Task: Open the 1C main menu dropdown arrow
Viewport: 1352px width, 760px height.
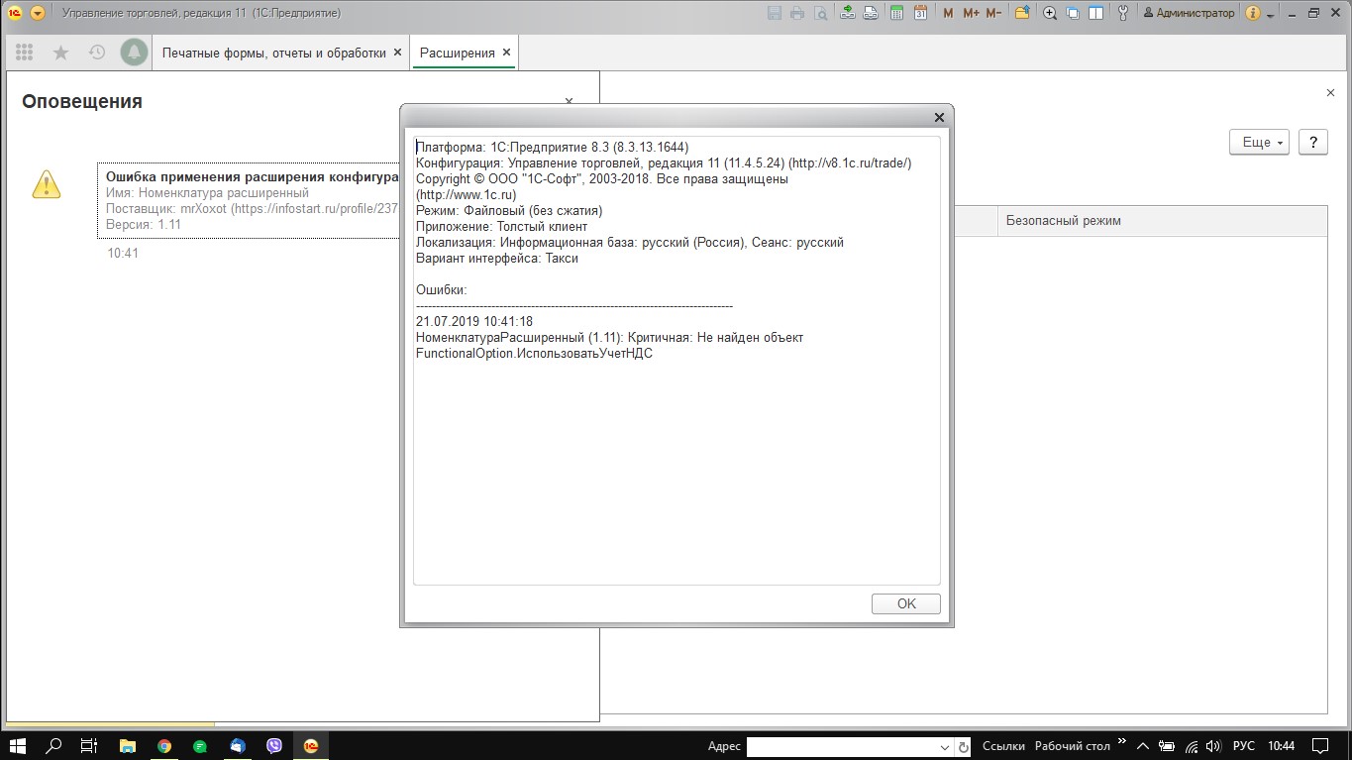Action: [38, 14]
